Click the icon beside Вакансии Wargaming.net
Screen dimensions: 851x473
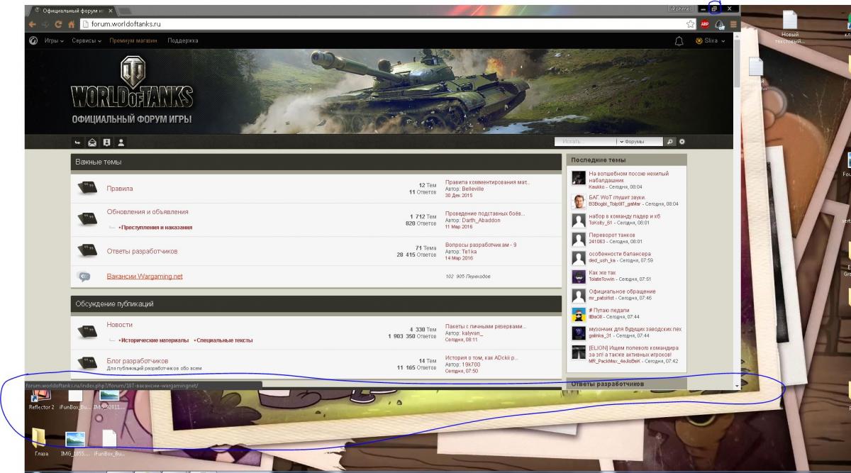(84, 276)
